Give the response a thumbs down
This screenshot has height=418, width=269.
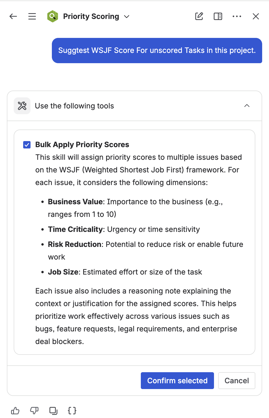point(34,410)
